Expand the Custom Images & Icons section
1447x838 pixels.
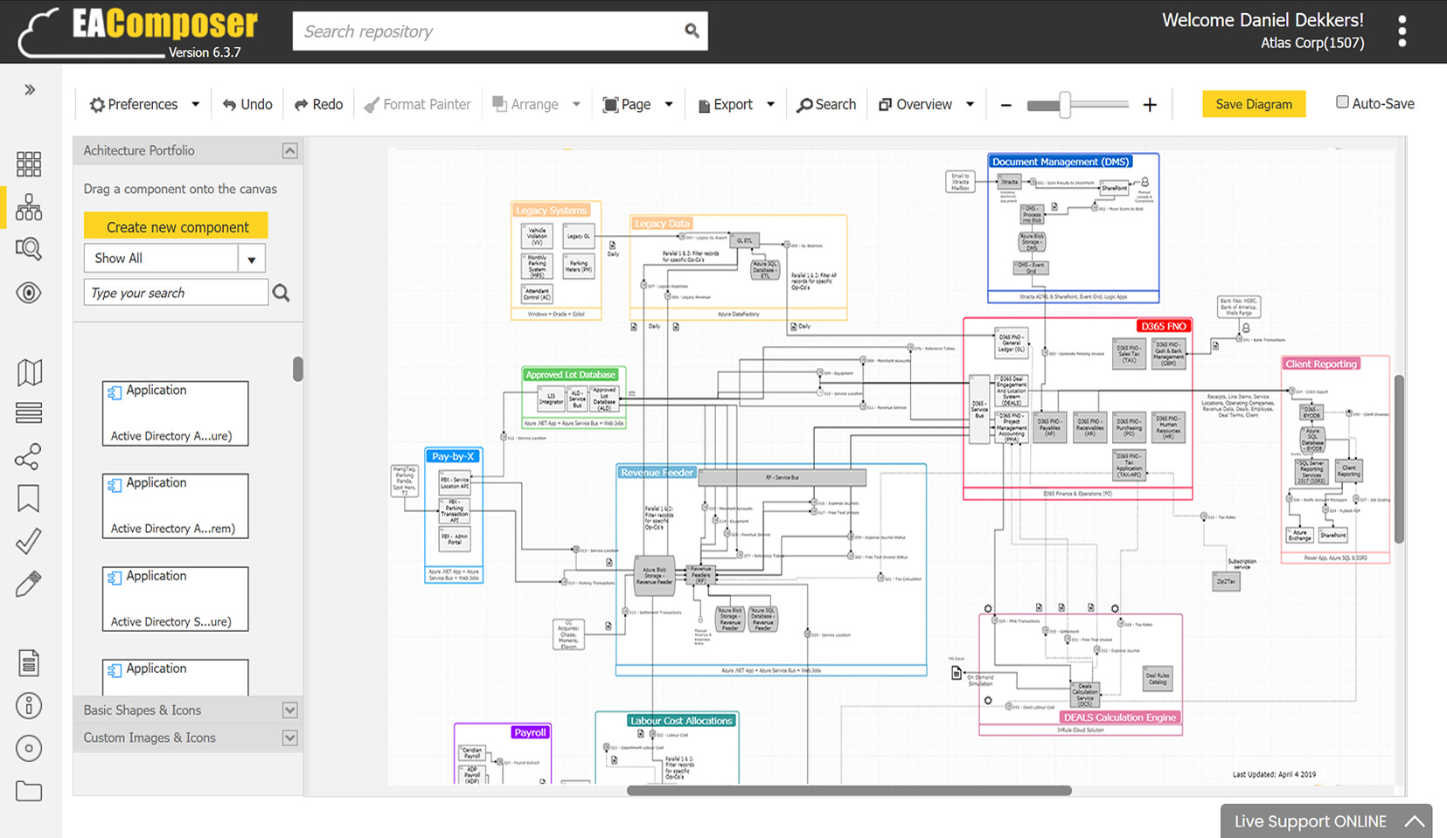[x=290, y=738]
